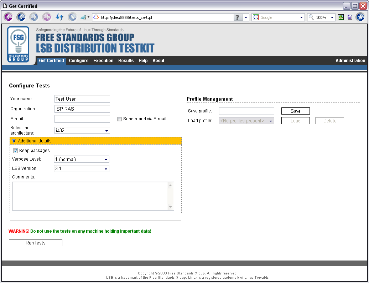Reload the page with the refresh arrows

(x=59, y=17)
